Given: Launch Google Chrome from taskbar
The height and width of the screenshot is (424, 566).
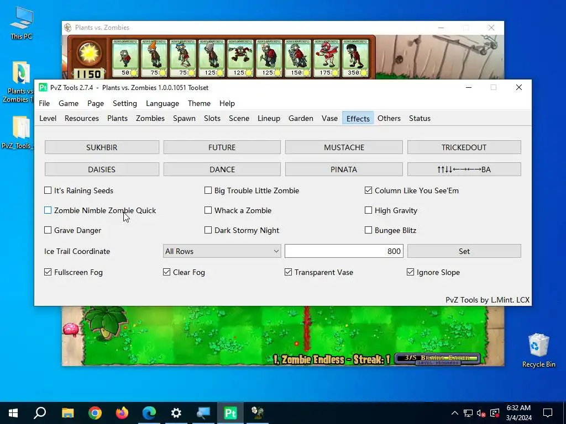Looking at the screenshot, I should click(x=95, y=413).
